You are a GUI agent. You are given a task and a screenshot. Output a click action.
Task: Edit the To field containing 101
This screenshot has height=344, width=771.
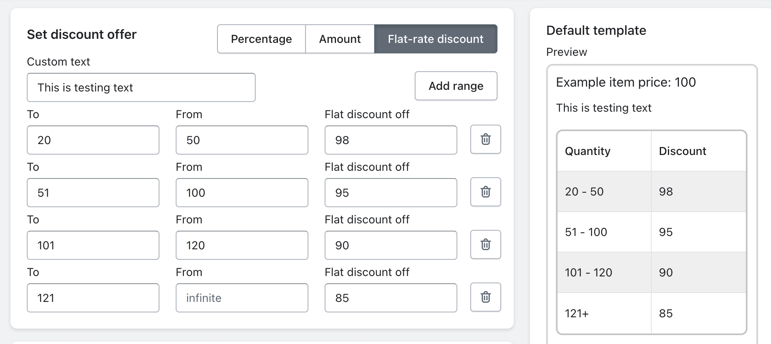(93, 245)
